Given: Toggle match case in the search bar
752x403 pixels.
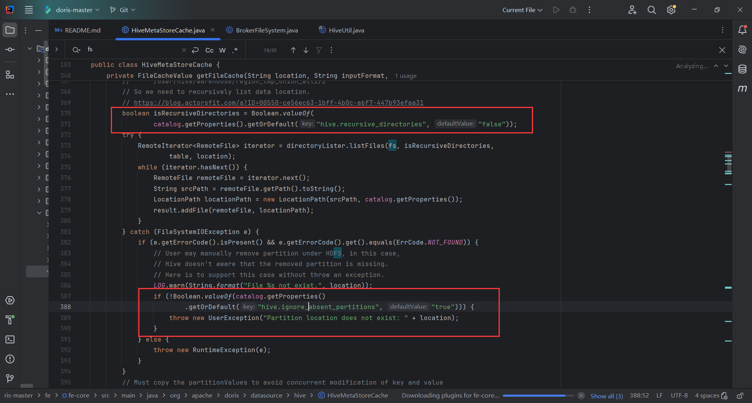Looking at the screenshot, I should click(210, 50).
